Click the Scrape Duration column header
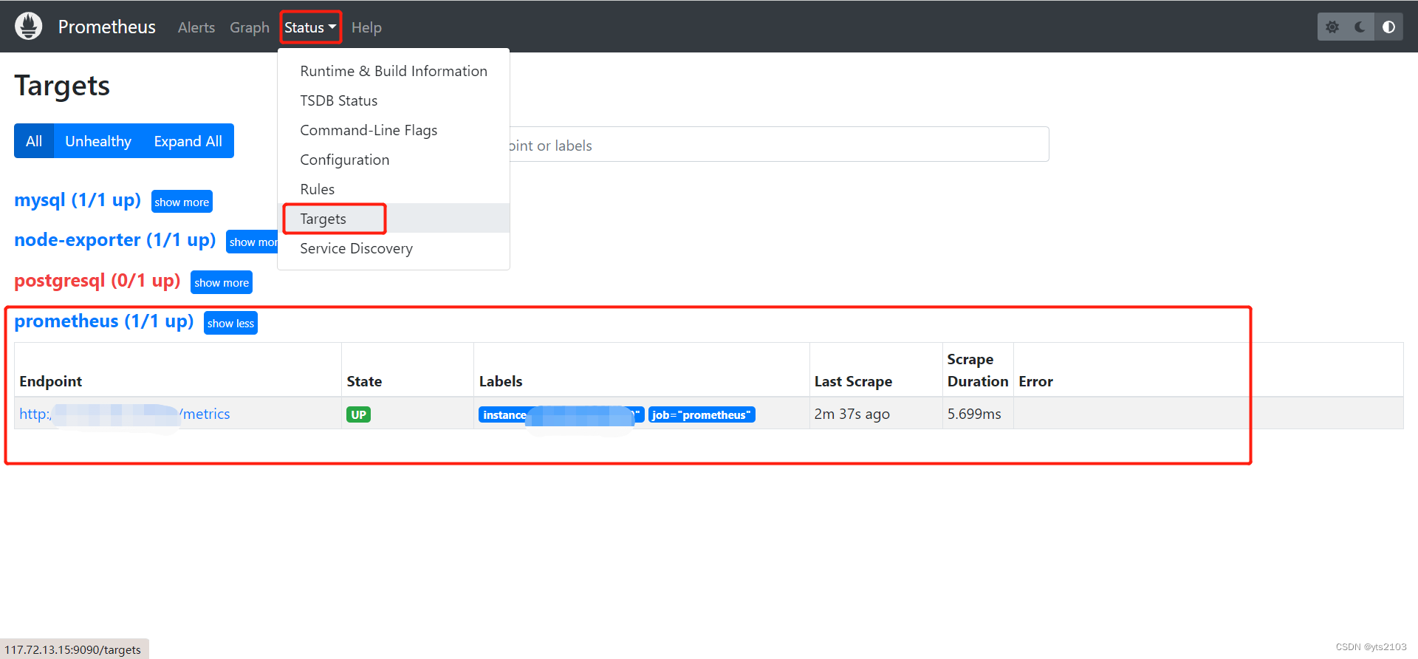 click(x=978, y=370)
